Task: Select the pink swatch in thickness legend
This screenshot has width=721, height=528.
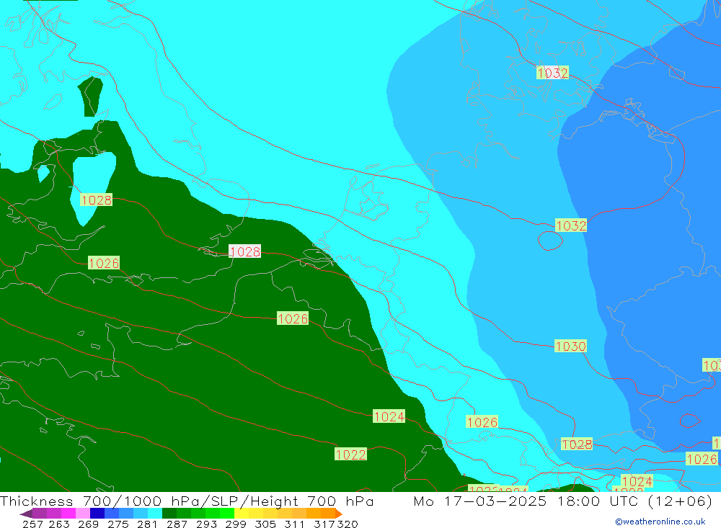Action: pos(83,514)
